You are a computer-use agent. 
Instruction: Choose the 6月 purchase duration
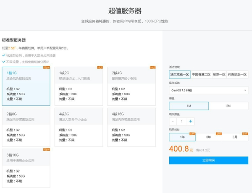[235, 137]
